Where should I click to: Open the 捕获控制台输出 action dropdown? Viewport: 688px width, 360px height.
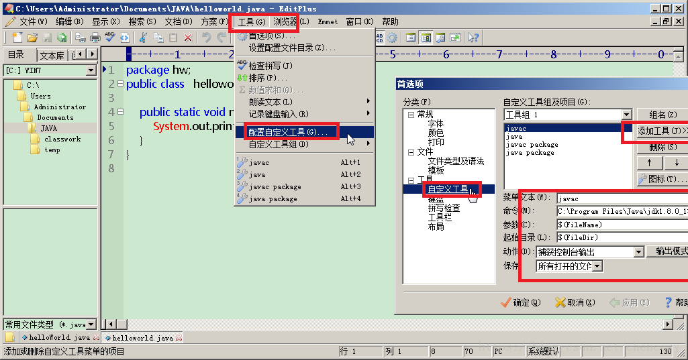click(638, 252)
